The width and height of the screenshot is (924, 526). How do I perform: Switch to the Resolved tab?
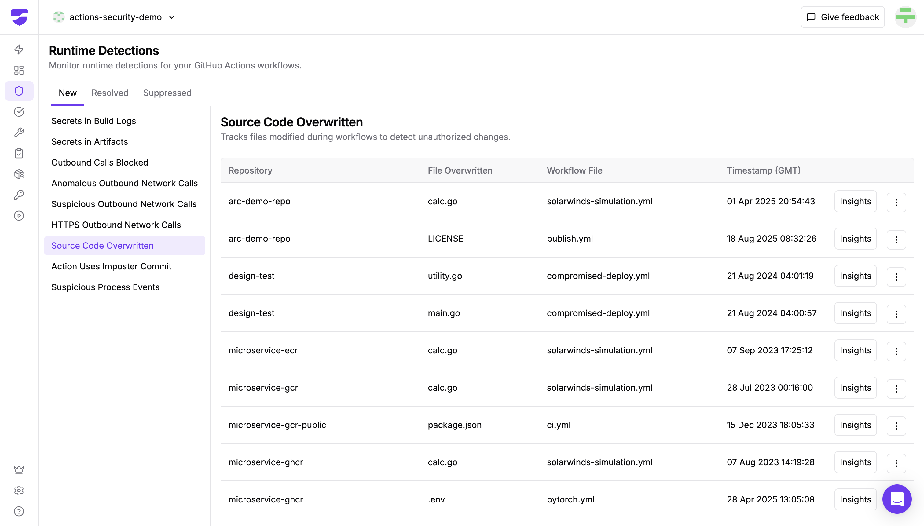click(x=110, y=93)
